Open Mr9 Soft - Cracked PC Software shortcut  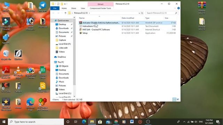tap(128, 30)
